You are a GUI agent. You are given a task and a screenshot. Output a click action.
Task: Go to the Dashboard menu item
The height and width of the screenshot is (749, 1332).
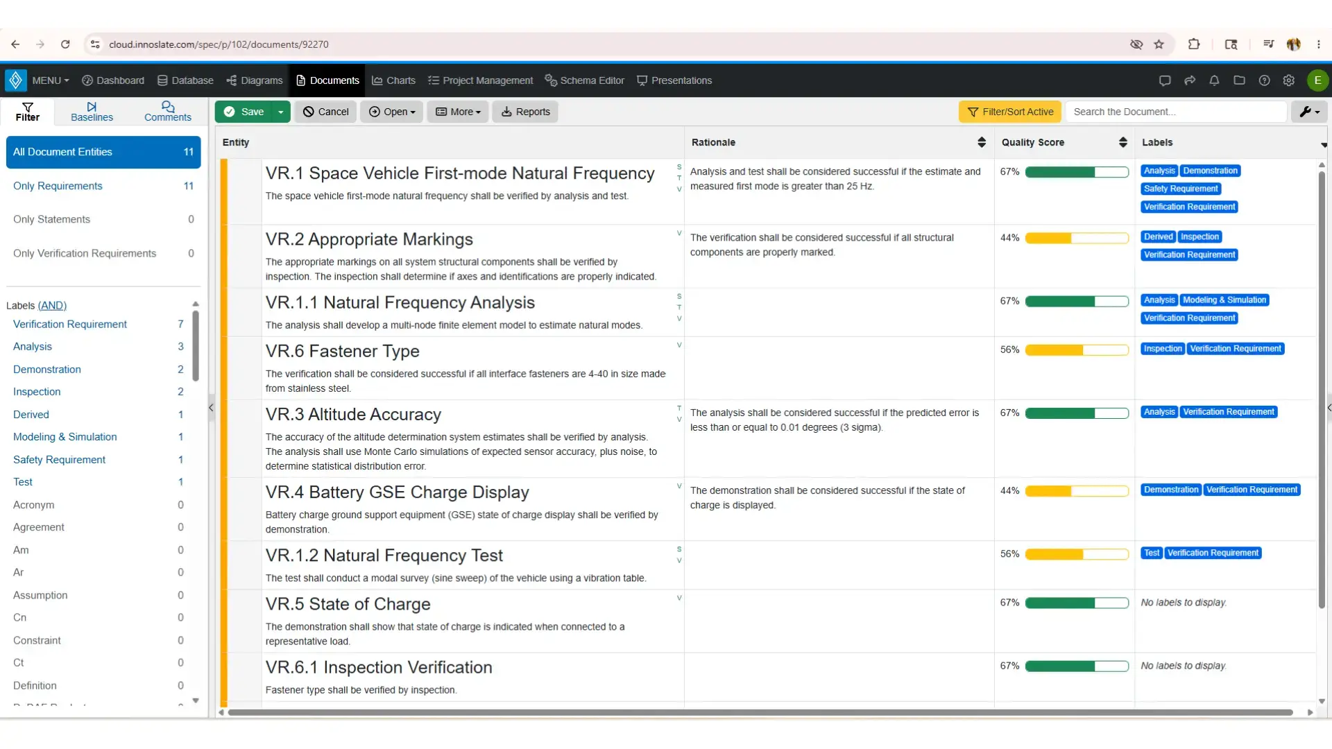113,80
